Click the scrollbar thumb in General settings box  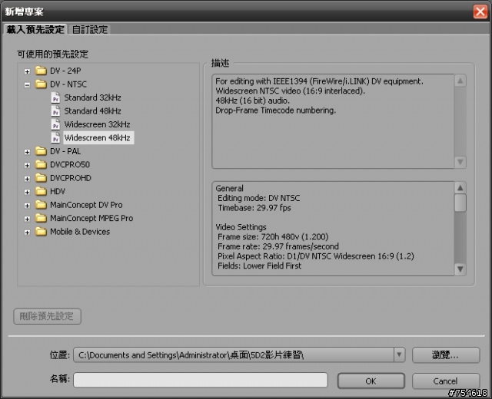[x=460, y=203]
